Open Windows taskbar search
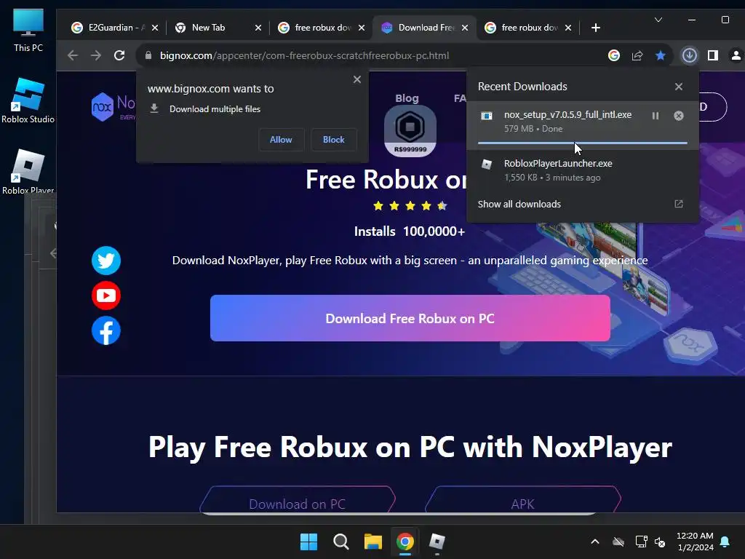Screen dimensions: 745x559 [x=340, y=542]
